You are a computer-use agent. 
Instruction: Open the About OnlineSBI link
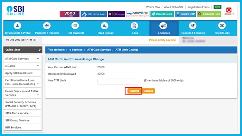pyautogui.click(x=174, y=7)
